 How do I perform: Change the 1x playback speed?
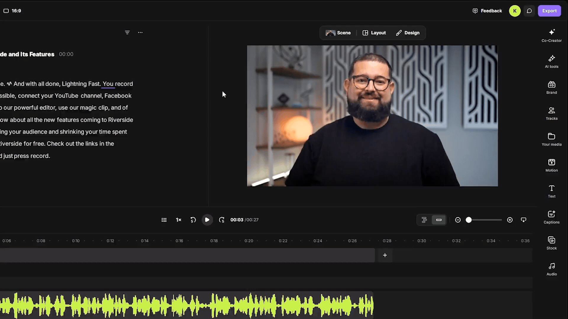(x=178, y=220)
